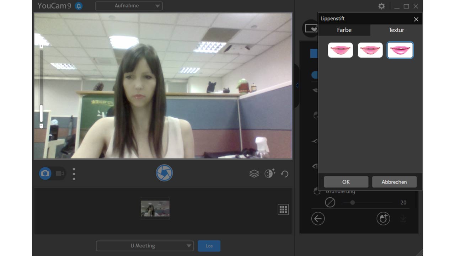Image resolution: width=455 pixels, height=256 pixels.
Task: Switch to video recording mode
Action: (x=60, y=174)
